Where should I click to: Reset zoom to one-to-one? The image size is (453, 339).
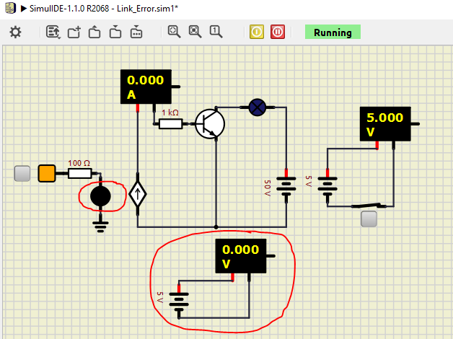pyautogui.click(x=216, y=32)
